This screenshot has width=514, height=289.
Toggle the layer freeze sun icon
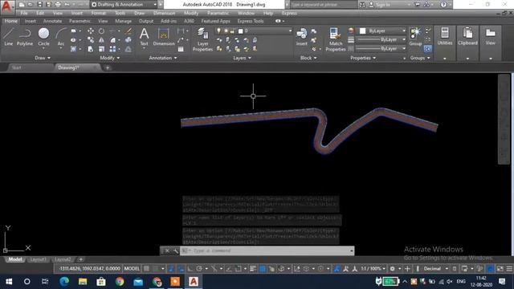click(x=226, y=31)
